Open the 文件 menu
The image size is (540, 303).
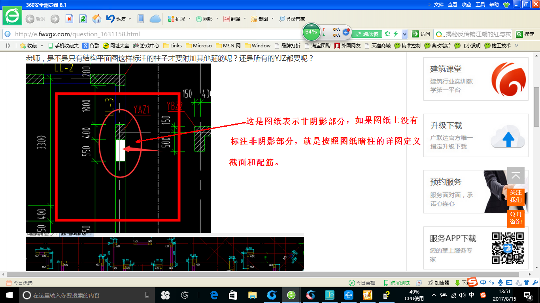click(439, 5)
